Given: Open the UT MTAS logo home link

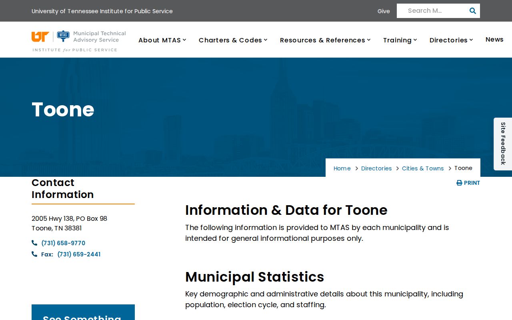Looking at the screenshot, I should [x=79, y=41].
